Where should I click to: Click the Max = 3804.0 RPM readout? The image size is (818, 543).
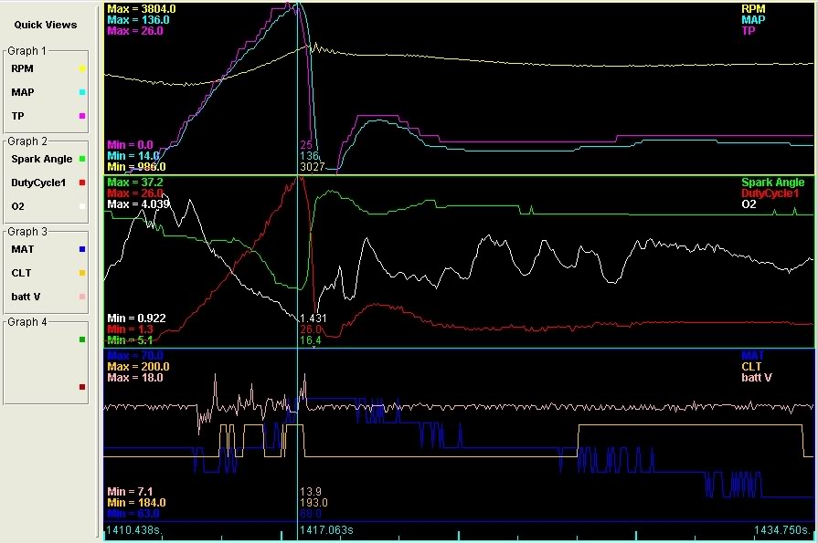coord(142,9)
